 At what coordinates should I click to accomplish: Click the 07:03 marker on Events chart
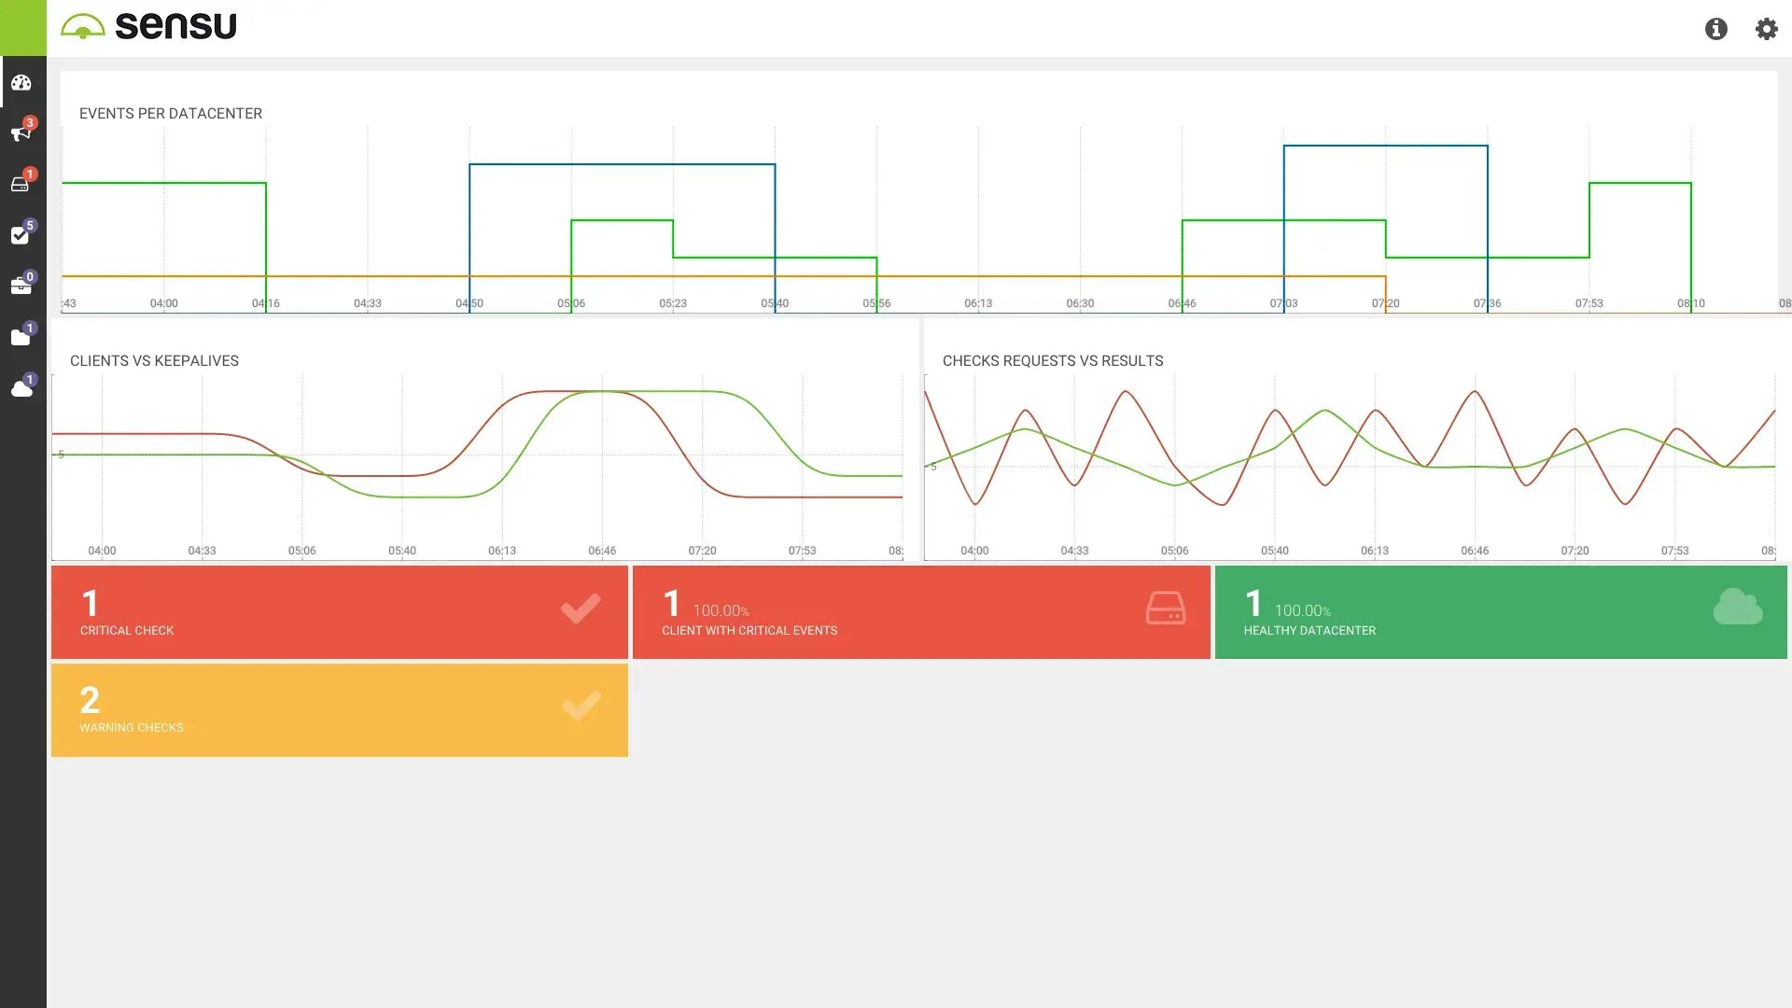(x=1283, y=303)
